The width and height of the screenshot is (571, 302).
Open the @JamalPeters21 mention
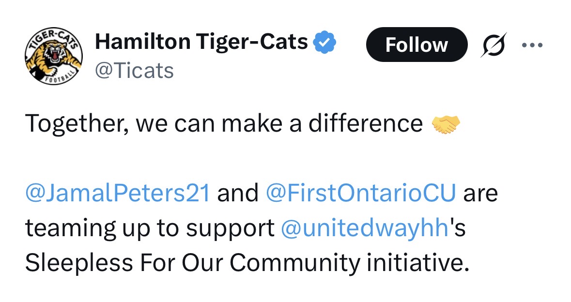click(x=117, y=194)
